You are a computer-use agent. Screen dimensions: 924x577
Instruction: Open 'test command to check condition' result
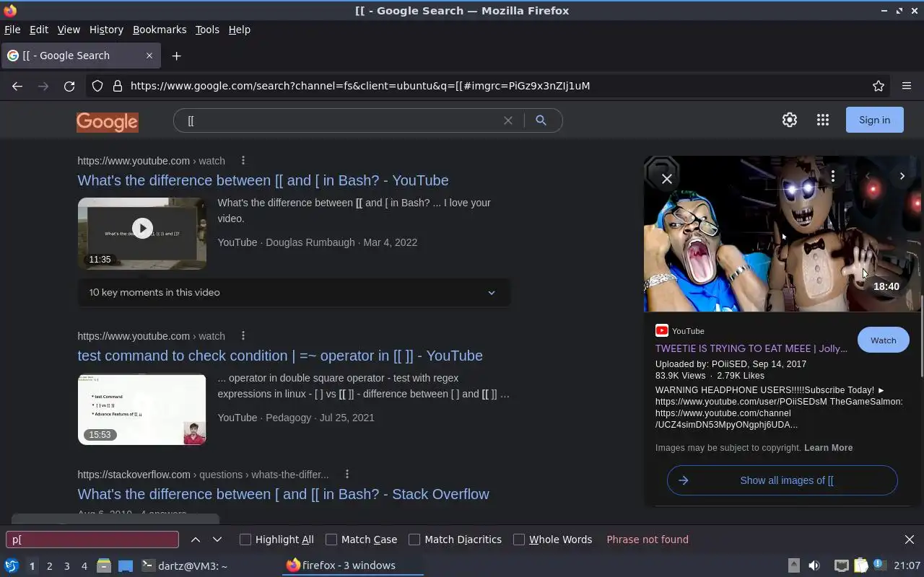click(x=280, y=356)
